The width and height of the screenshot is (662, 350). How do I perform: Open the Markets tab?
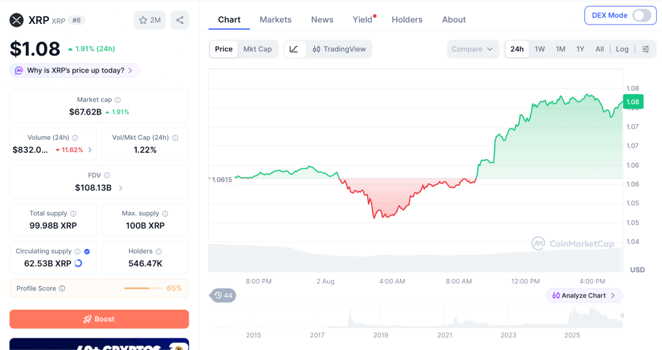coord(275,19)
